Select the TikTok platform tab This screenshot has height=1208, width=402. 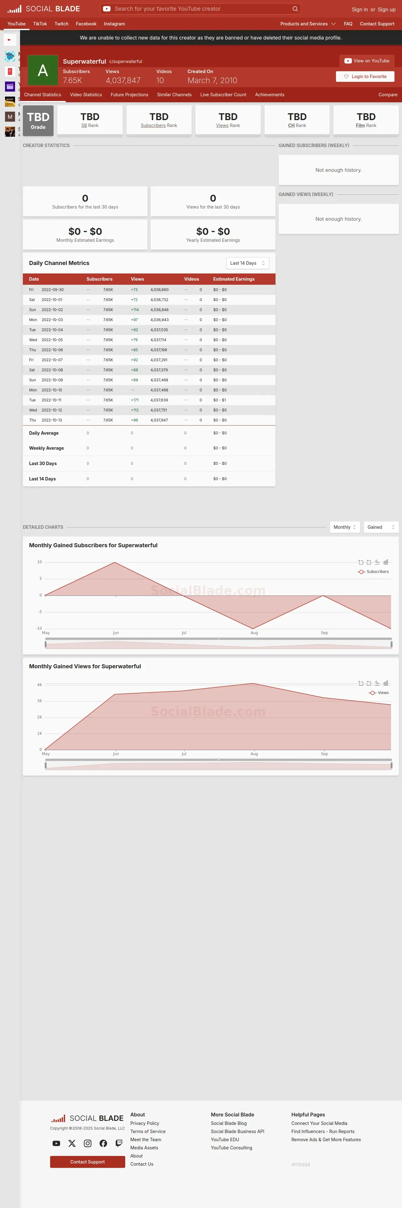pyautogui.click(x=40, y=24)
